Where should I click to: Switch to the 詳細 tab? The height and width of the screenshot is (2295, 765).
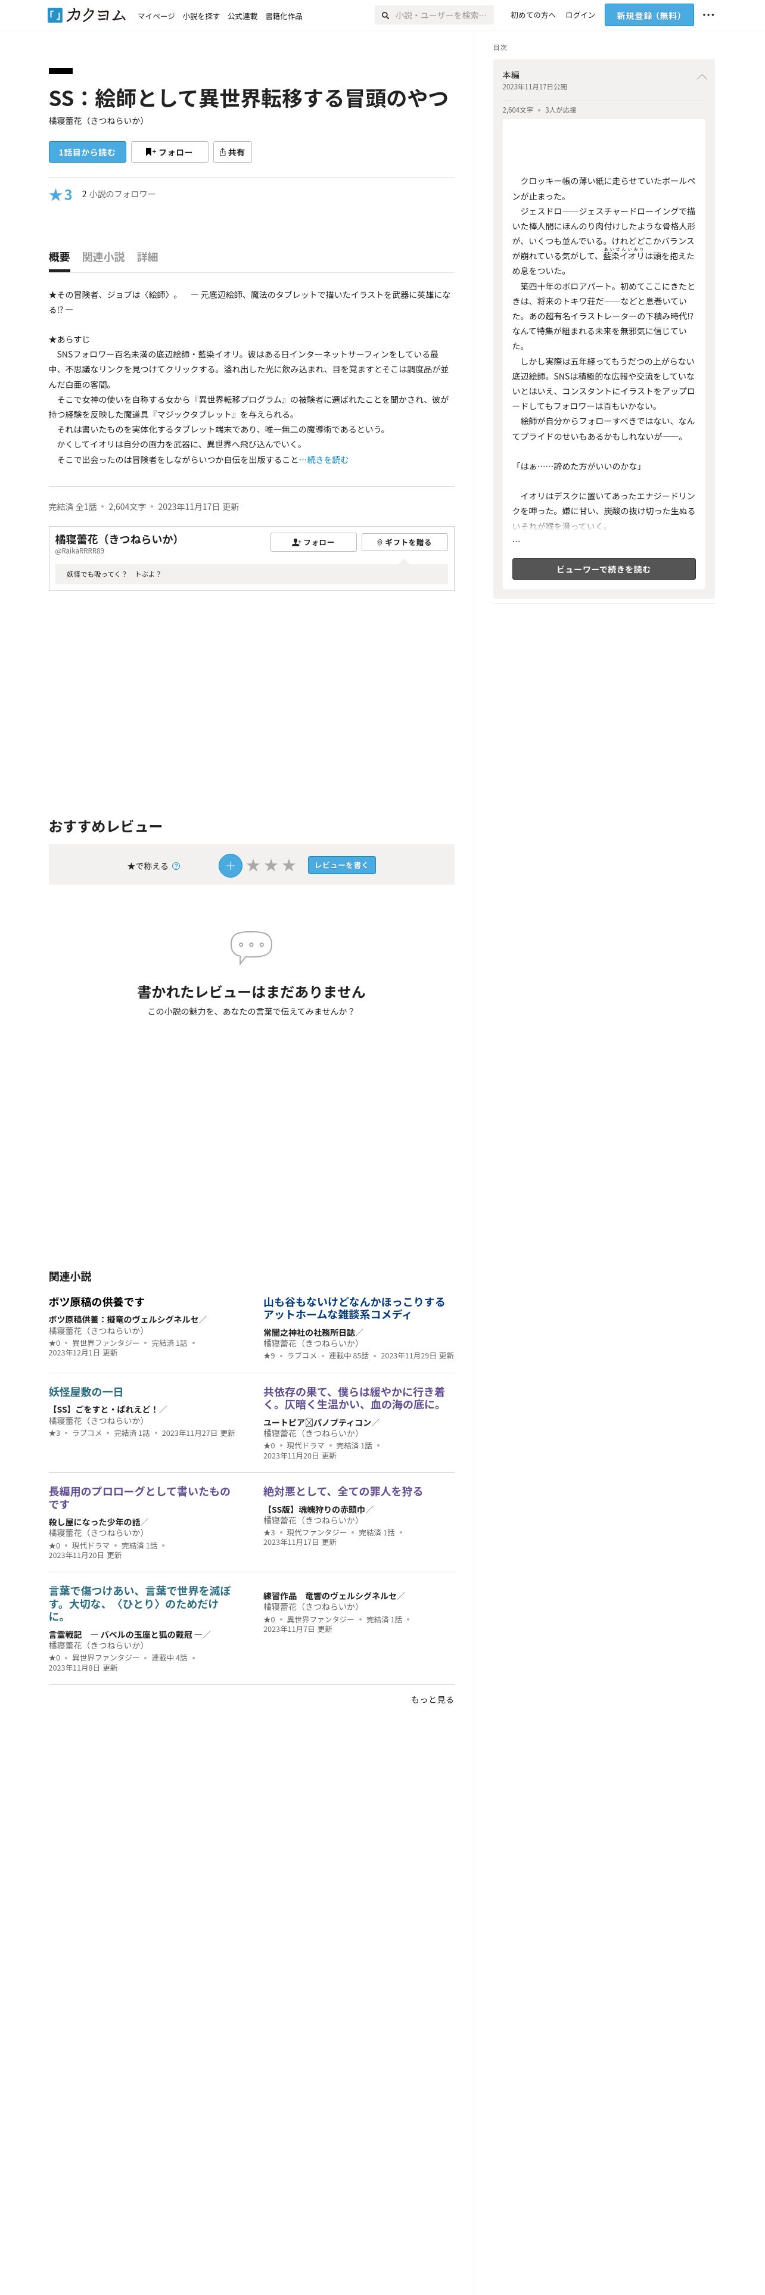pos(147,257)
